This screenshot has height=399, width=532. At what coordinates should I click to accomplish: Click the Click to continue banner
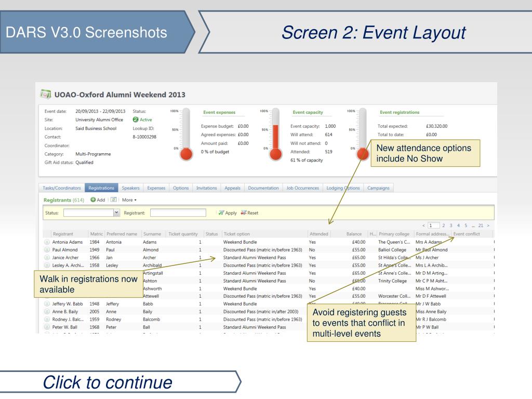coord(121,382)
